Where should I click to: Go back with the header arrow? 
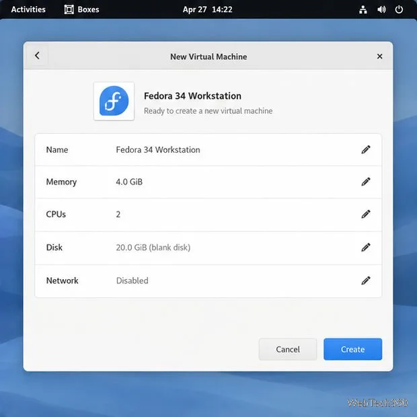tap(37, 56)
